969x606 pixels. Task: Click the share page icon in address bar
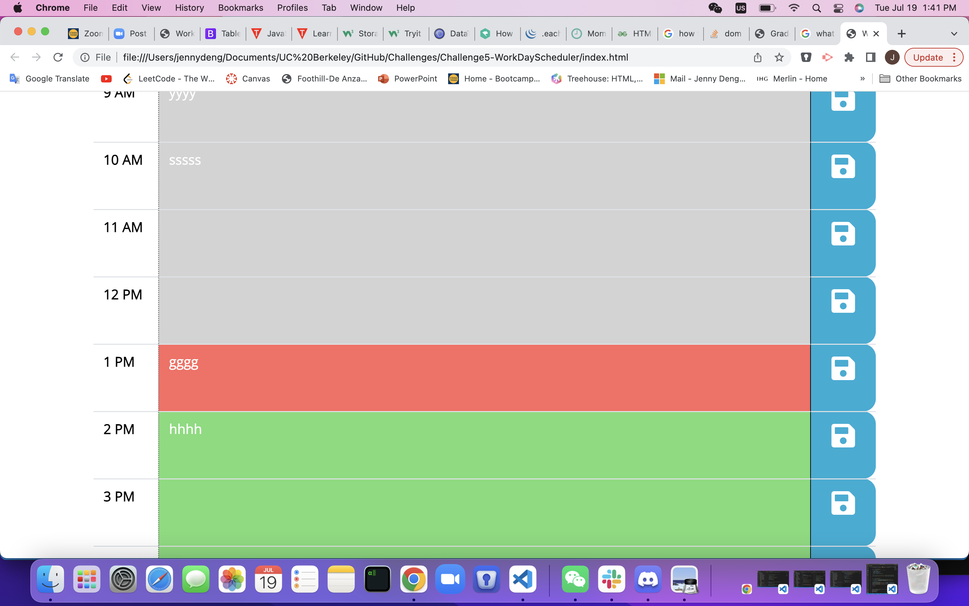tap(757, 57)
